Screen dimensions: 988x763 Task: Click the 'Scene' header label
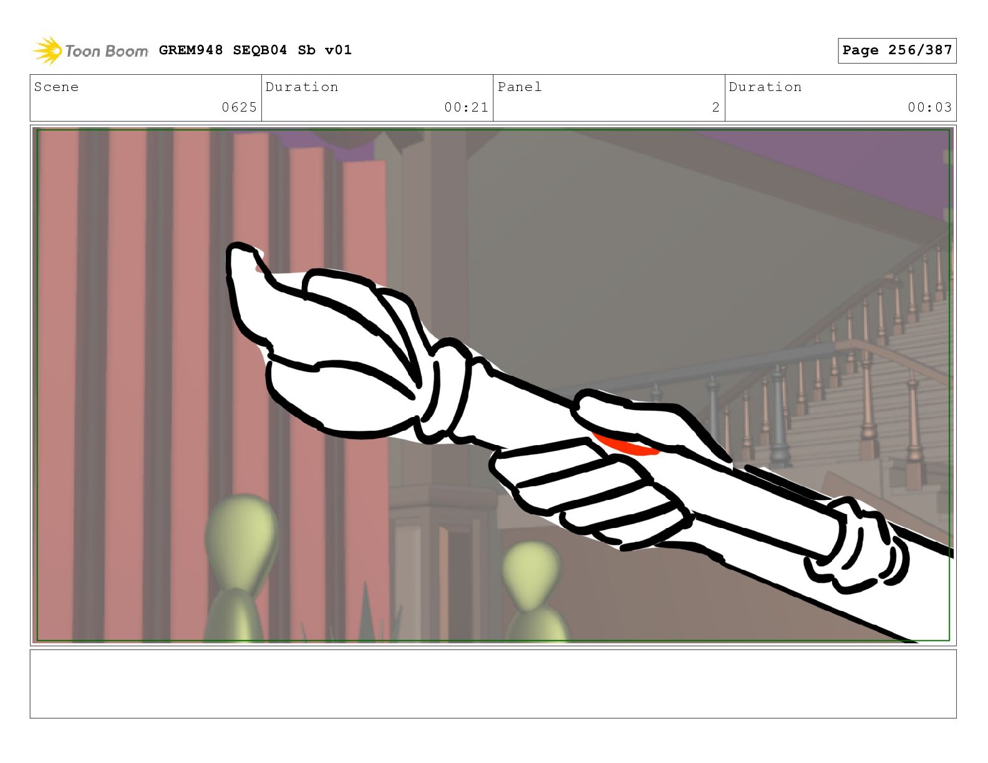click(56, 87)
